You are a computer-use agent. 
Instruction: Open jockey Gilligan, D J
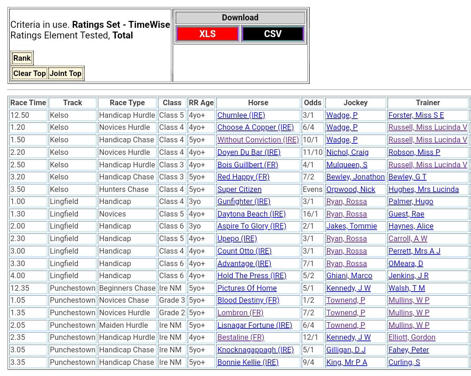click(346, 350)
